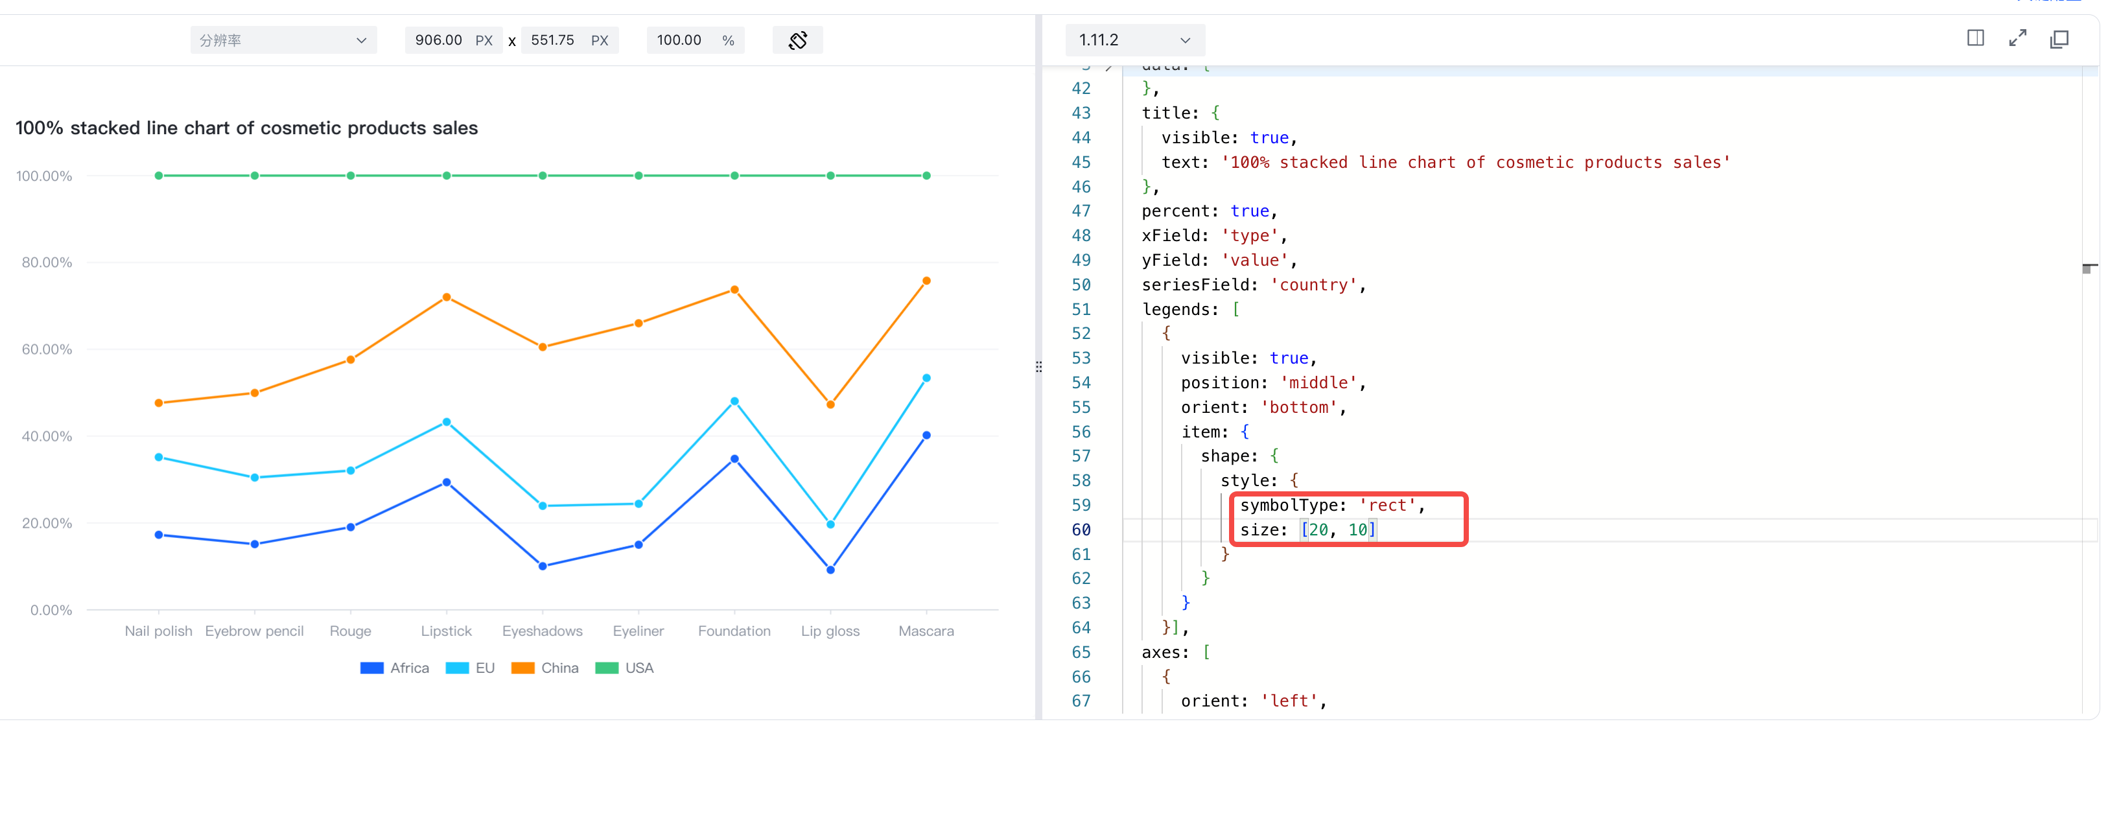Open the 1.11.2 version dropdown

(x=1134, y=40)
